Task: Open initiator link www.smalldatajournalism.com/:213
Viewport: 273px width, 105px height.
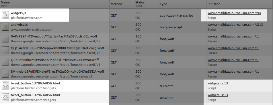Action: pyautogui.click(x=235, y=25)
